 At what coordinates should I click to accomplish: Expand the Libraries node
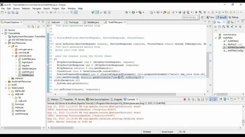click(9, 78)
